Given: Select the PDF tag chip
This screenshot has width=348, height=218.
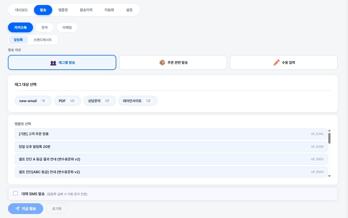Looking at the screenshot, I should click(67, 101).
